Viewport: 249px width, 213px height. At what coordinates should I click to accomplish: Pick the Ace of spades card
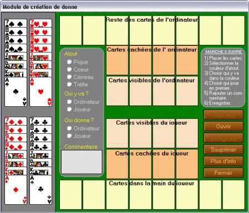(x=16, y=92)
